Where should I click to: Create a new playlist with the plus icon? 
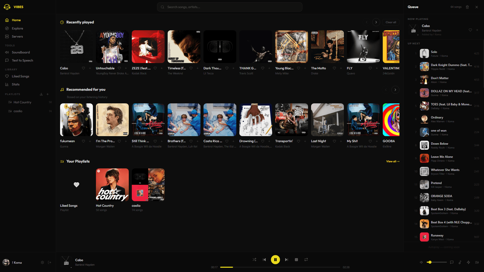coord(47,94)
